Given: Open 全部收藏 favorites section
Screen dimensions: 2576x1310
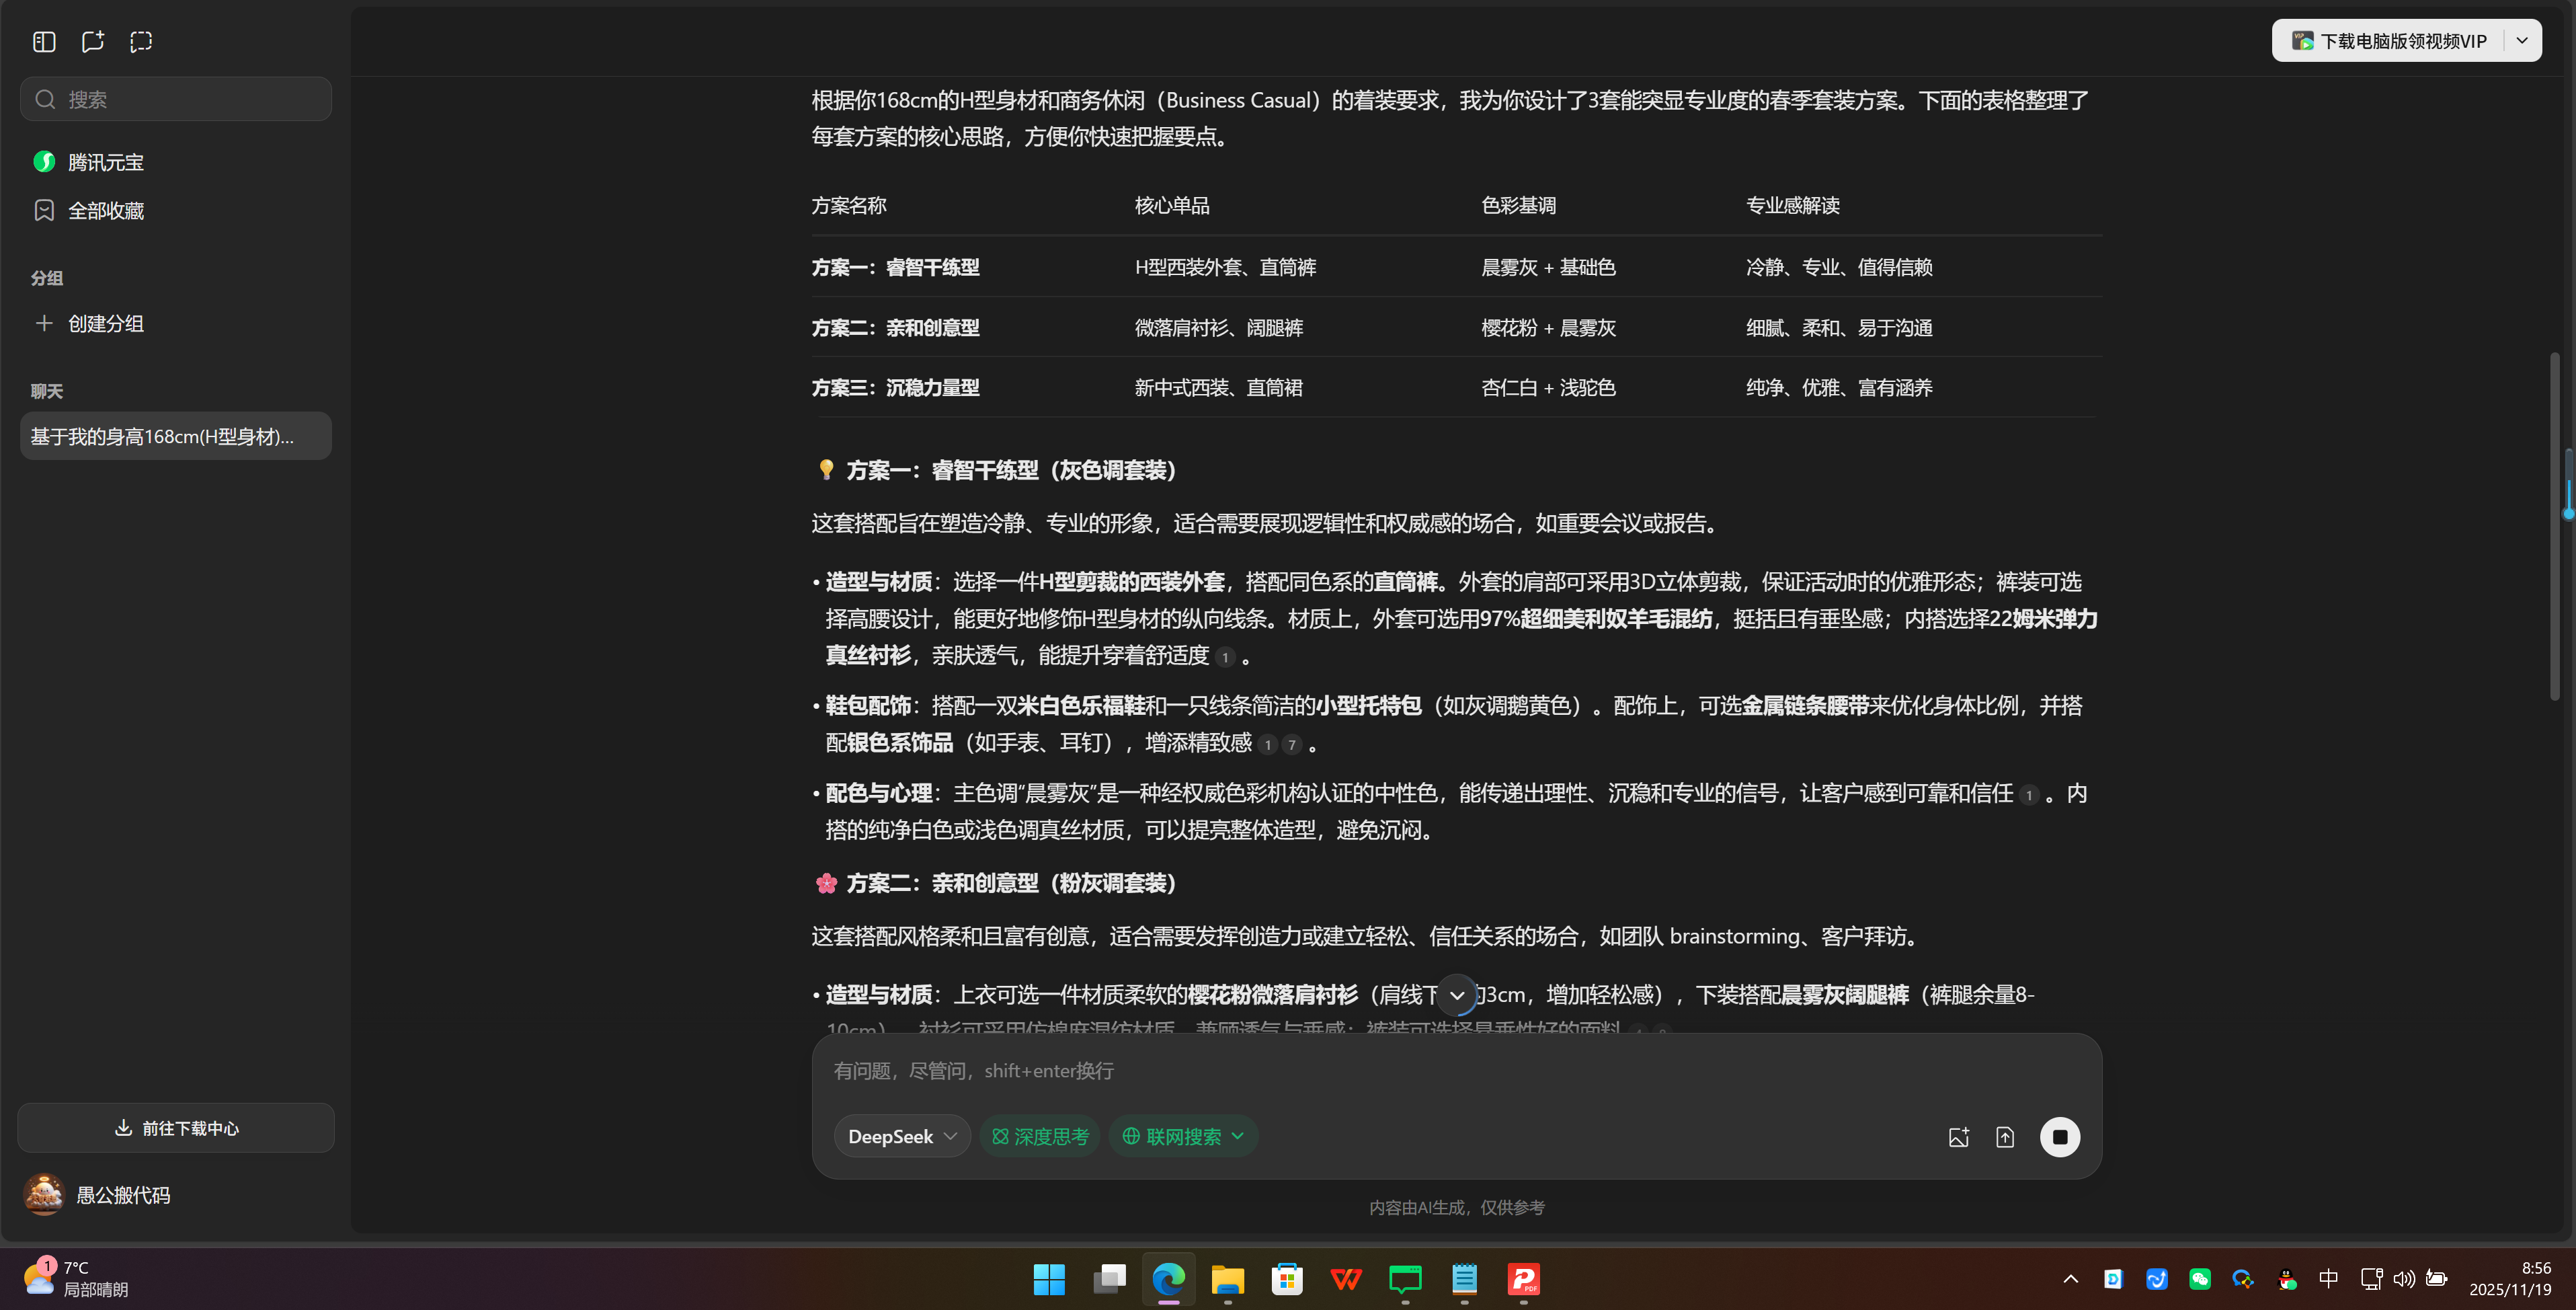Looking at the screenshot, I should click(x=106, y=210).
